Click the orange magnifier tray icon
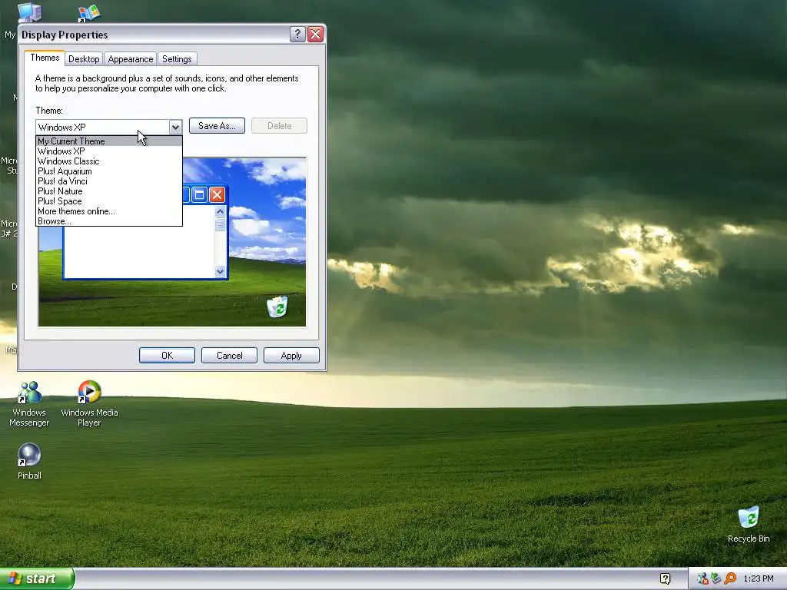 730,578
